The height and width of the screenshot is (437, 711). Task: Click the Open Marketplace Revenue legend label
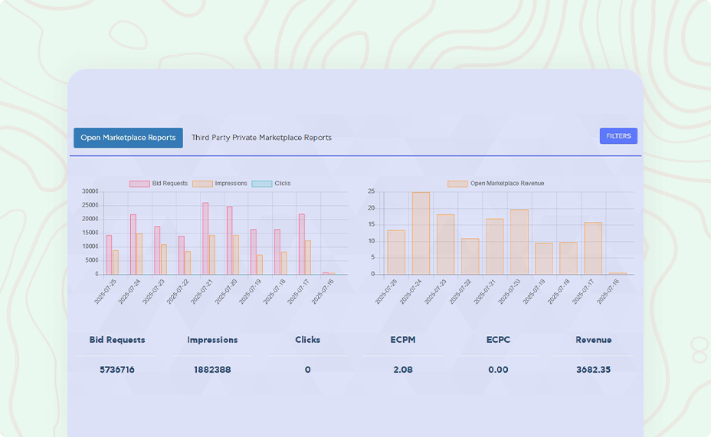click(x=507, y=184)
